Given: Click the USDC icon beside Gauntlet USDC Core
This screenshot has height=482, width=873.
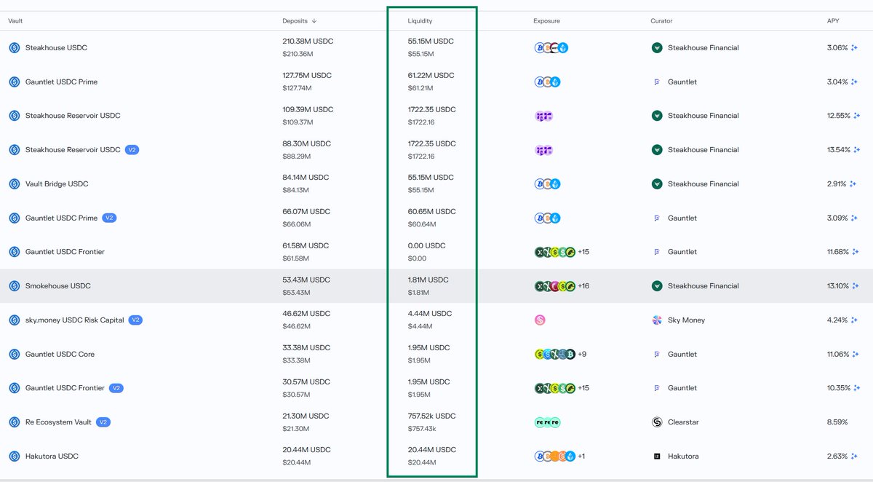Looking at the screenshot, I should (14, 355).
